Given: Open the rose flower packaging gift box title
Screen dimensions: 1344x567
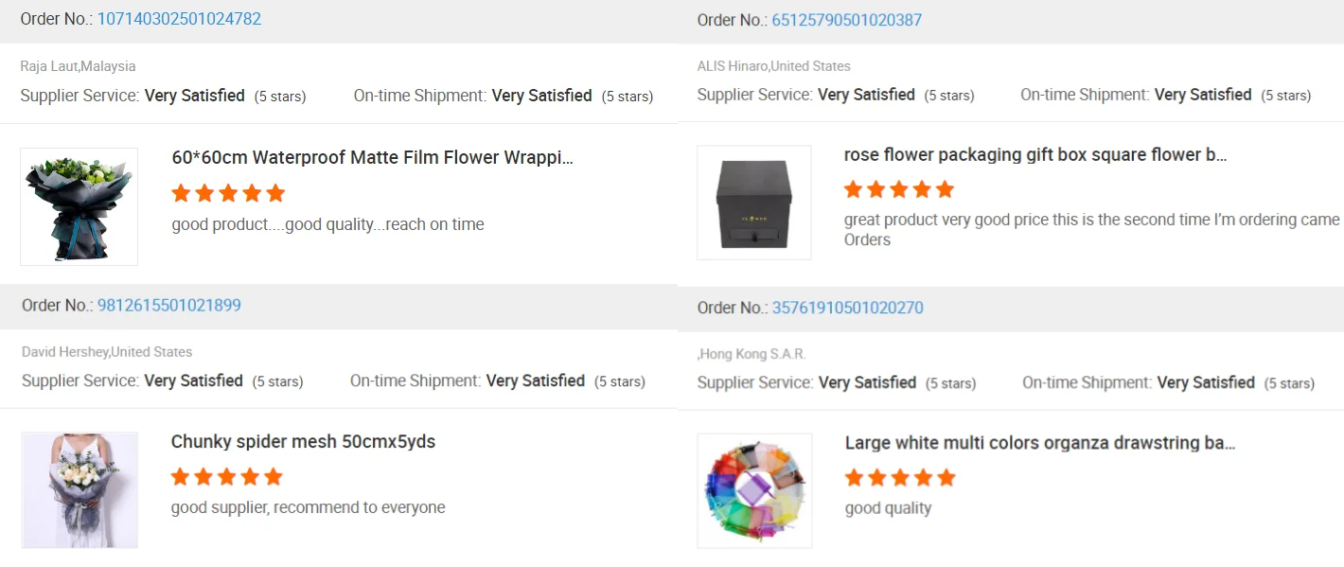Looking at the screenshot, I should (1035, 155).
